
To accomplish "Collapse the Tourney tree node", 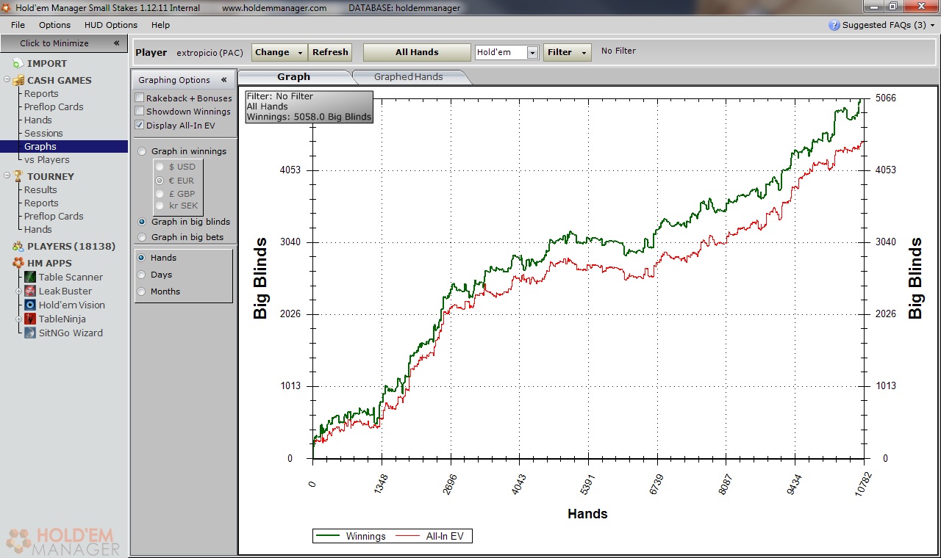I will (x=7, y=176).
